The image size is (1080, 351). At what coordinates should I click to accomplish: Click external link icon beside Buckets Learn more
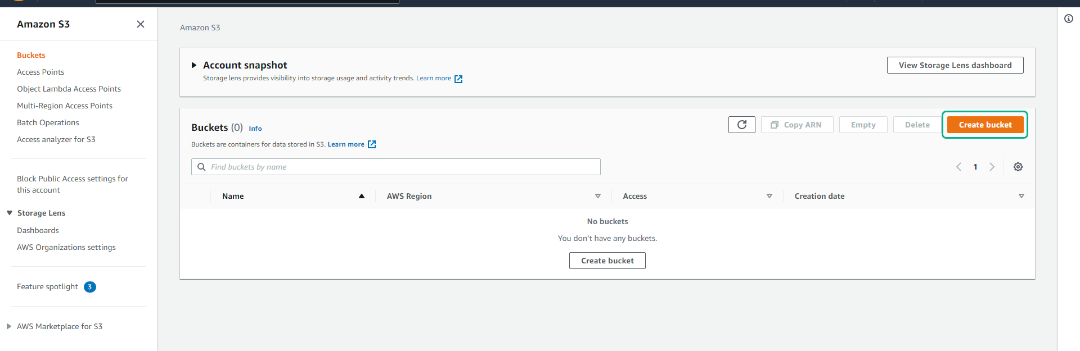pyautogui.click(x=372, y=144)
